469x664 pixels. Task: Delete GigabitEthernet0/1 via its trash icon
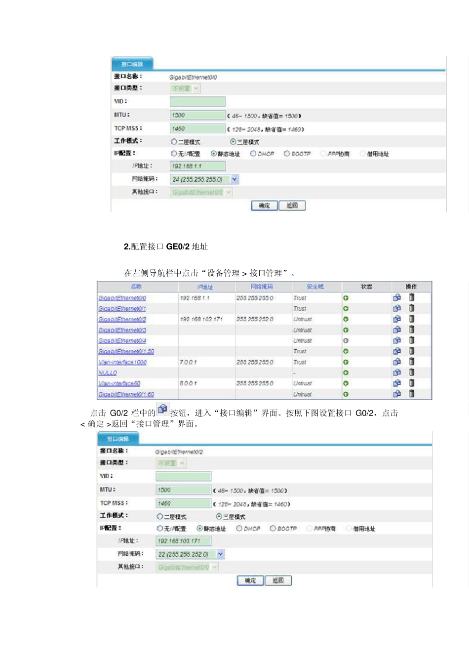coord(411,308)
